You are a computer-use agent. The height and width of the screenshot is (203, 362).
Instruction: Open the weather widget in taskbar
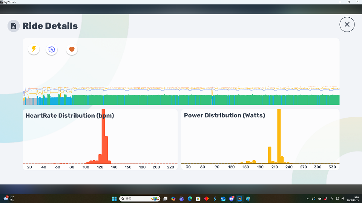9,198
